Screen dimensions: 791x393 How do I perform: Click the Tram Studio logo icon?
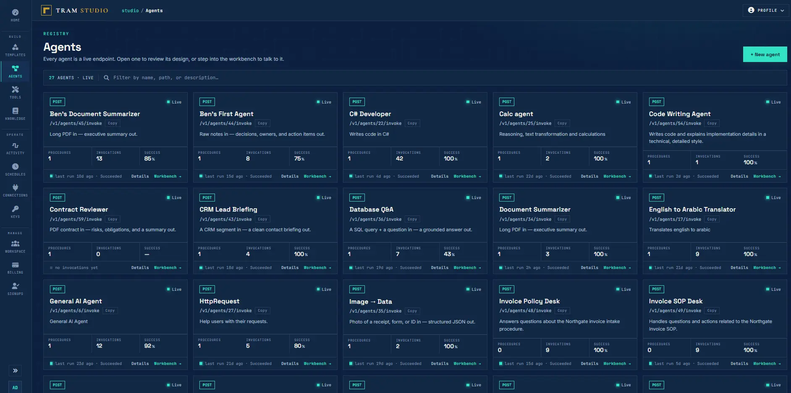(46, 10)
